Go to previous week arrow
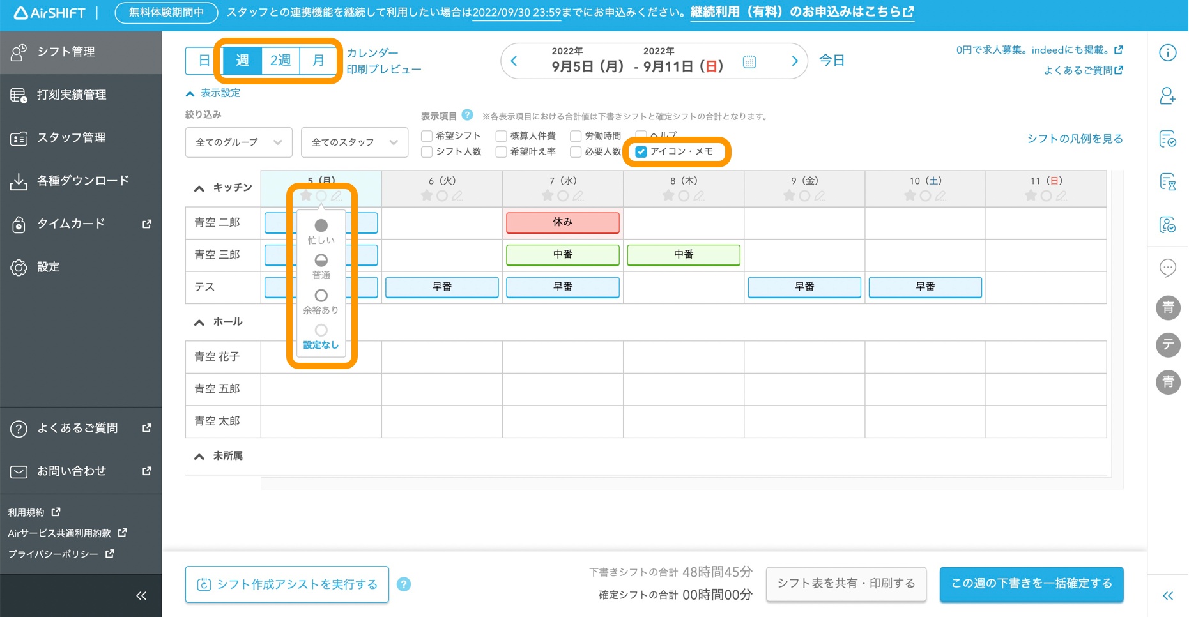This screenshot has width=1189, height=617. pyautogui.click(x=514, y=61)
